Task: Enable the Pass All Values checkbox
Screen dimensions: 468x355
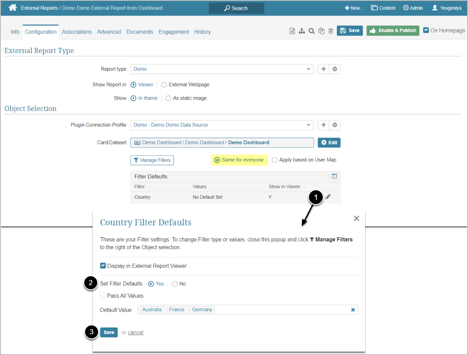Action: [103, 296]
